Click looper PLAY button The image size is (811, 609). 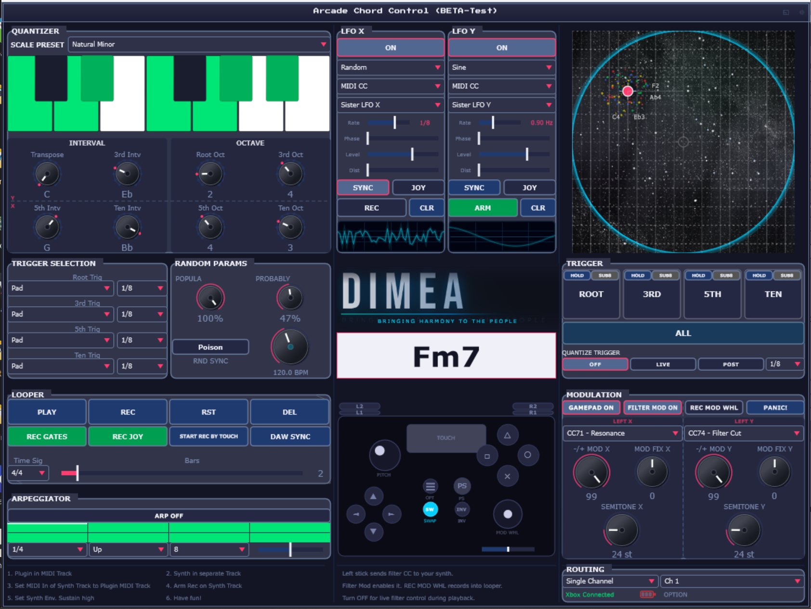[47, 412]
